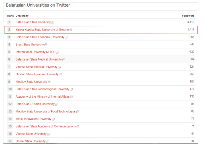Click external icon next to Mogilev State University
The width and height of the screenshot is (204, 147).
(x=49, y=82)
